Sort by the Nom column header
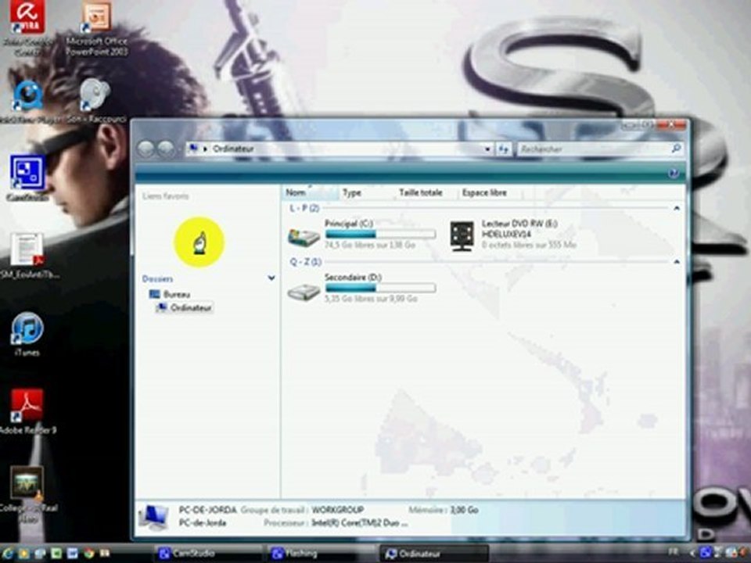 (311, 192)
